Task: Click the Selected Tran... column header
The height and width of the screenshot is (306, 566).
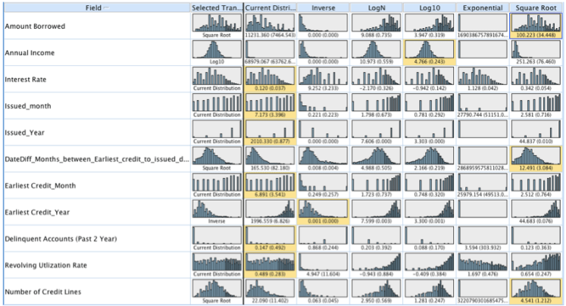Action: (x=216, y=7)
